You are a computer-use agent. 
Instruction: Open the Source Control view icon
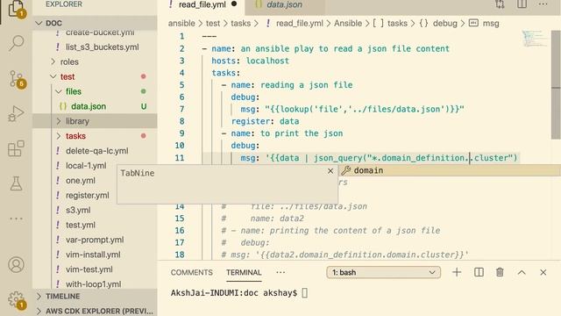coord(16,79)
